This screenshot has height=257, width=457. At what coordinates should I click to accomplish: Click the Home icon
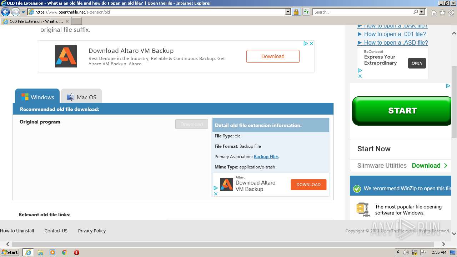(x=433, y=12)
